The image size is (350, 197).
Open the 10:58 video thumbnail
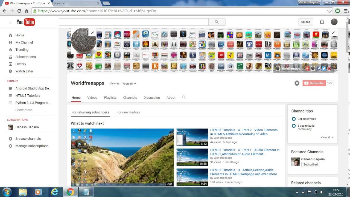[192, 157]
